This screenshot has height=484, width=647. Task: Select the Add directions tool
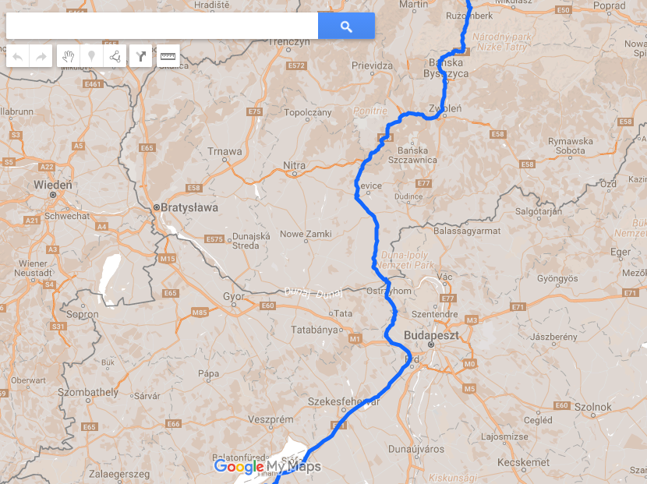coord(141,56)
